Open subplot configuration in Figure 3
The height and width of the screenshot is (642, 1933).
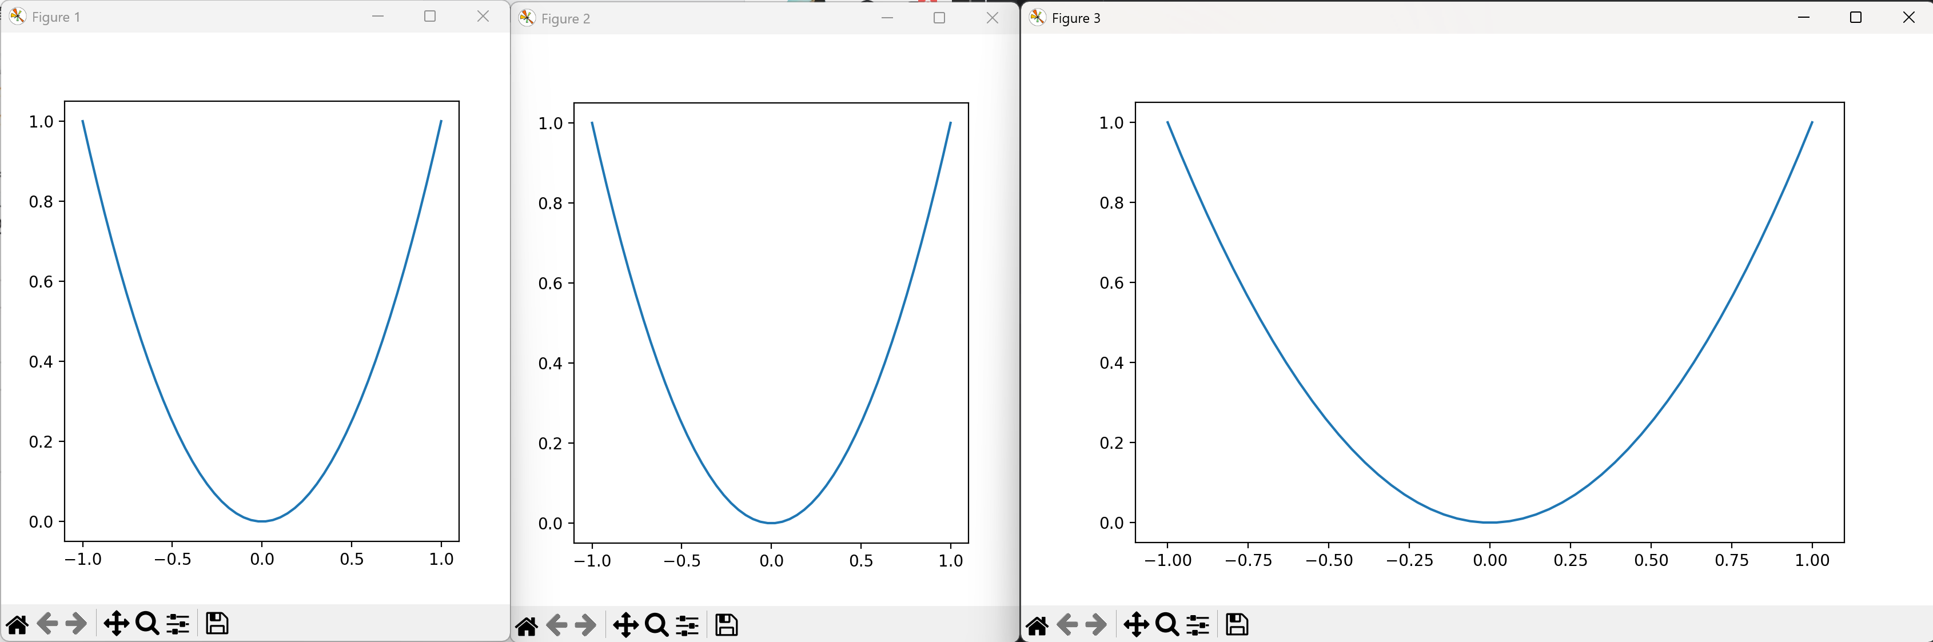(1198, 625)
